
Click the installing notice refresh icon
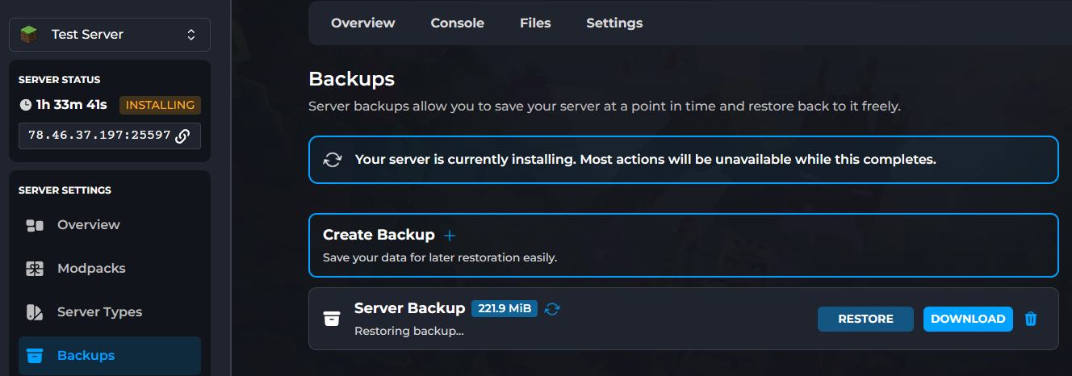pos(333,160)
